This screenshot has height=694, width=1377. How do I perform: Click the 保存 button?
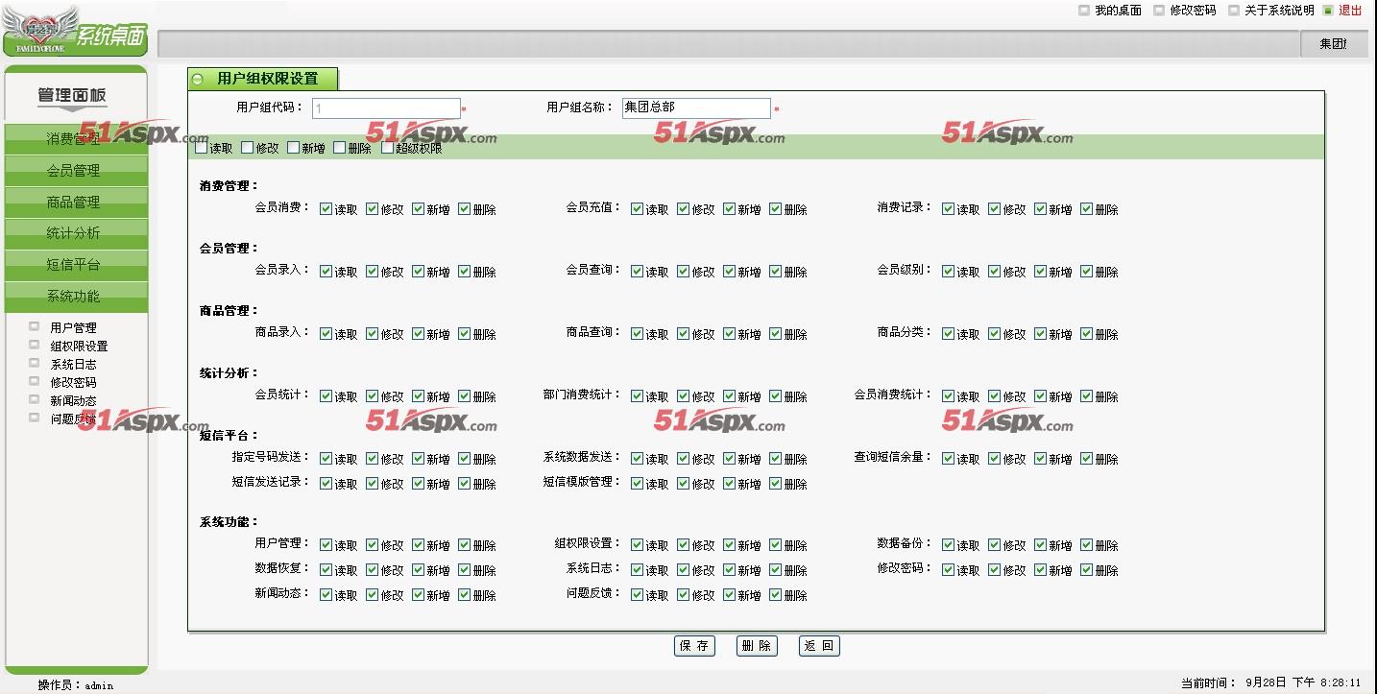pyautogui.click(x=694, y=646)
